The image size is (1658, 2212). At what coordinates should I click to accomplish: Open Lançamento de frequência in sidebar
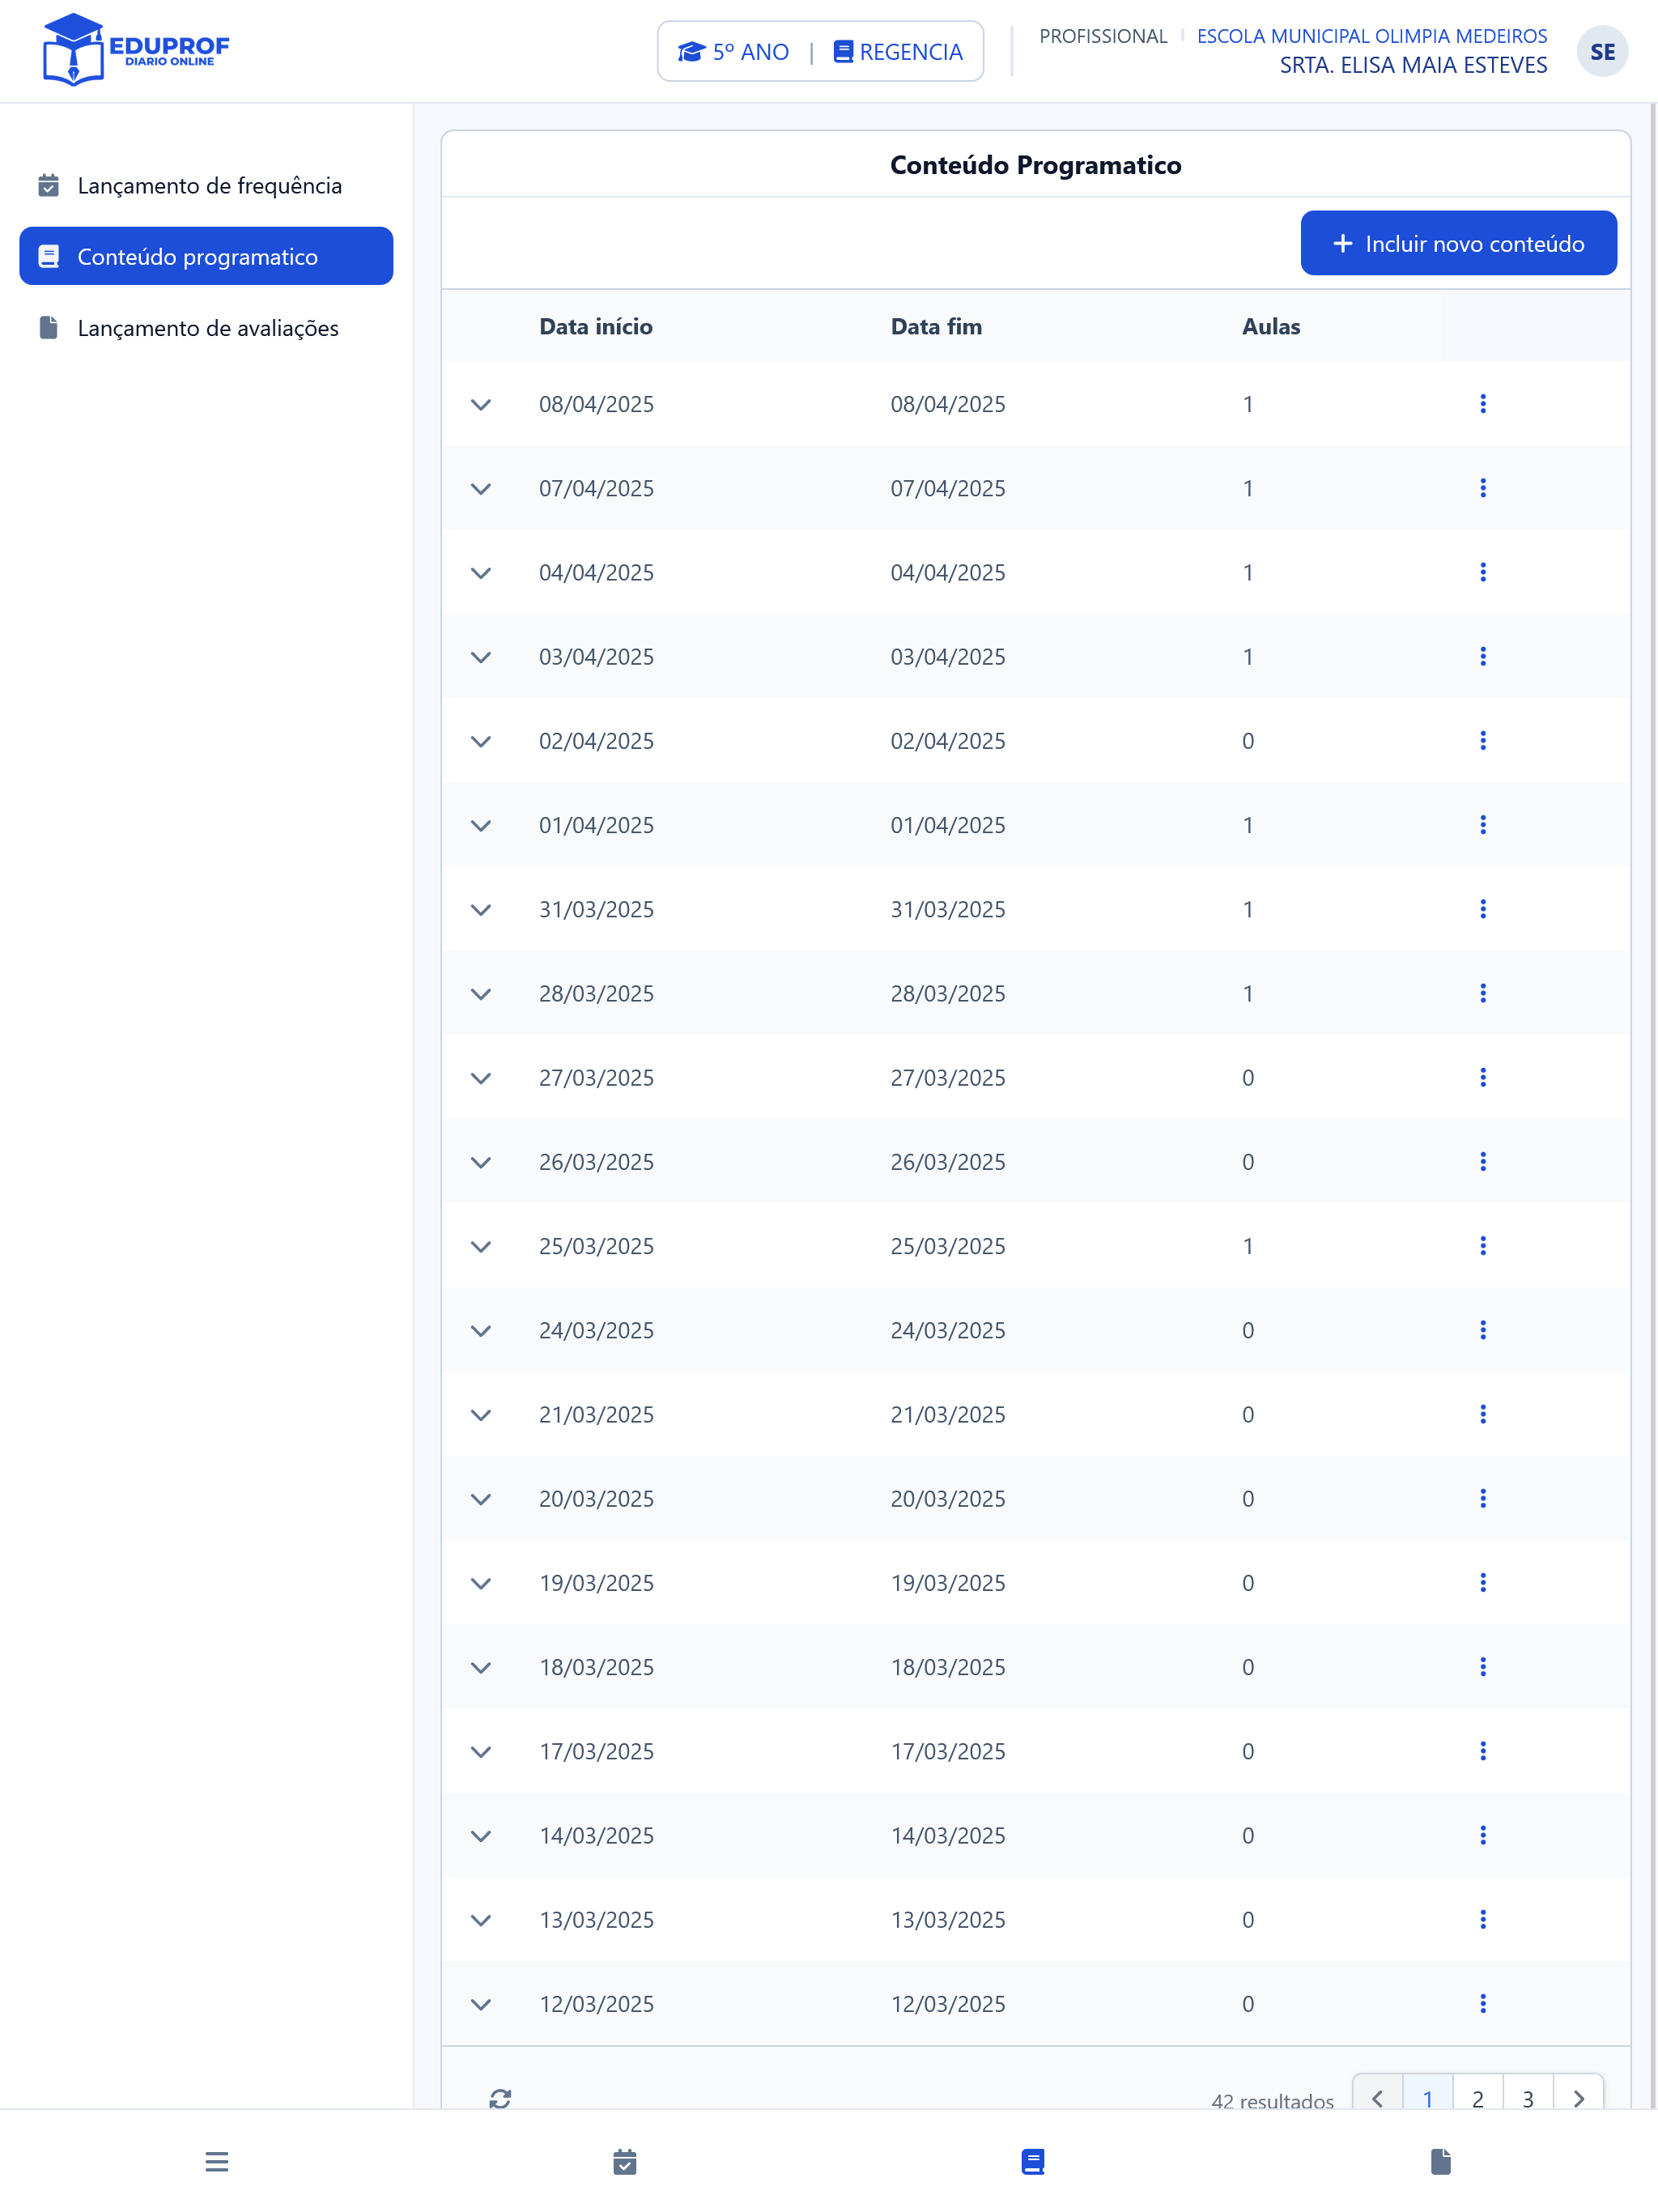tap(206, 185)
